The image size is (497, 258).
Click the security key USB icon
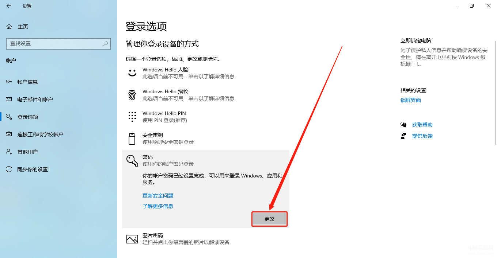pos(132,138)
